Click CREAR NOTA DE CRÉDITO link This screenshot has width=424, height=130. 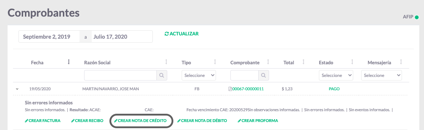point(140,121)
